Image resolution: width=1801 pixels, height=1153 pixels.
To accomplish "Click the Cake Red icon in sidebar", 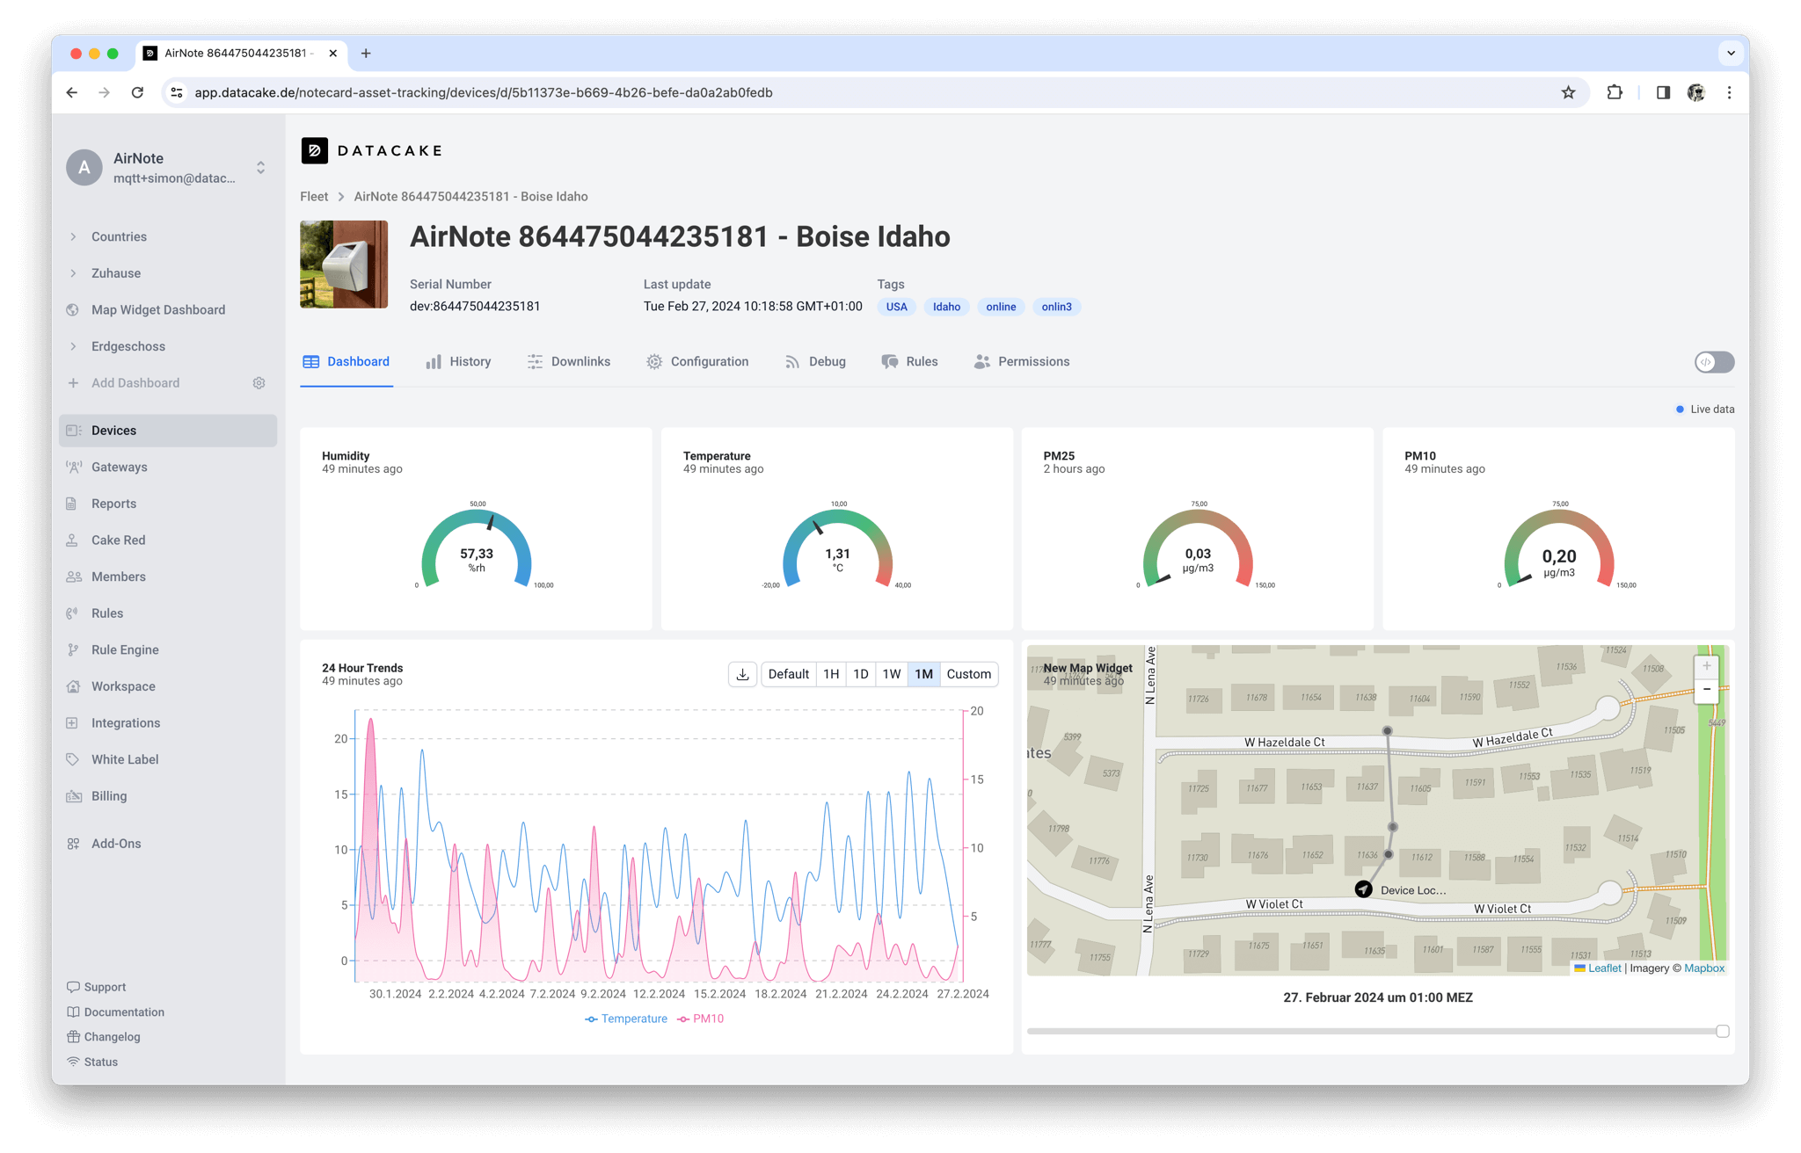I will tap(72, 540).
